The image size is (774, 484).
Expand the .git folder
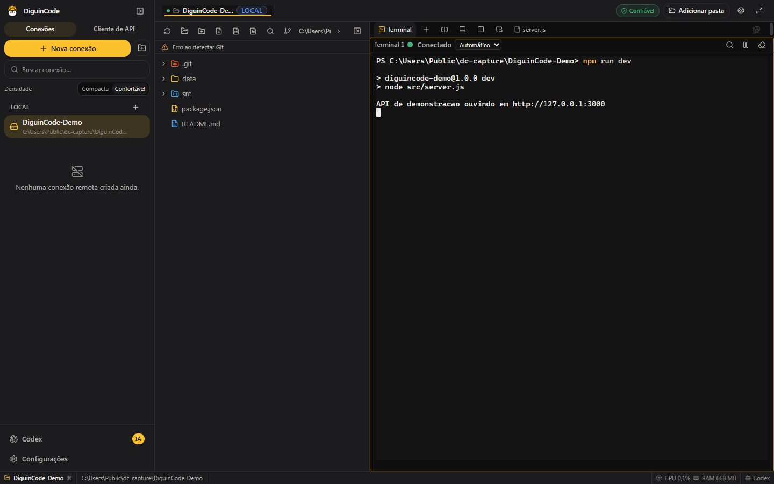coord(164,63)
